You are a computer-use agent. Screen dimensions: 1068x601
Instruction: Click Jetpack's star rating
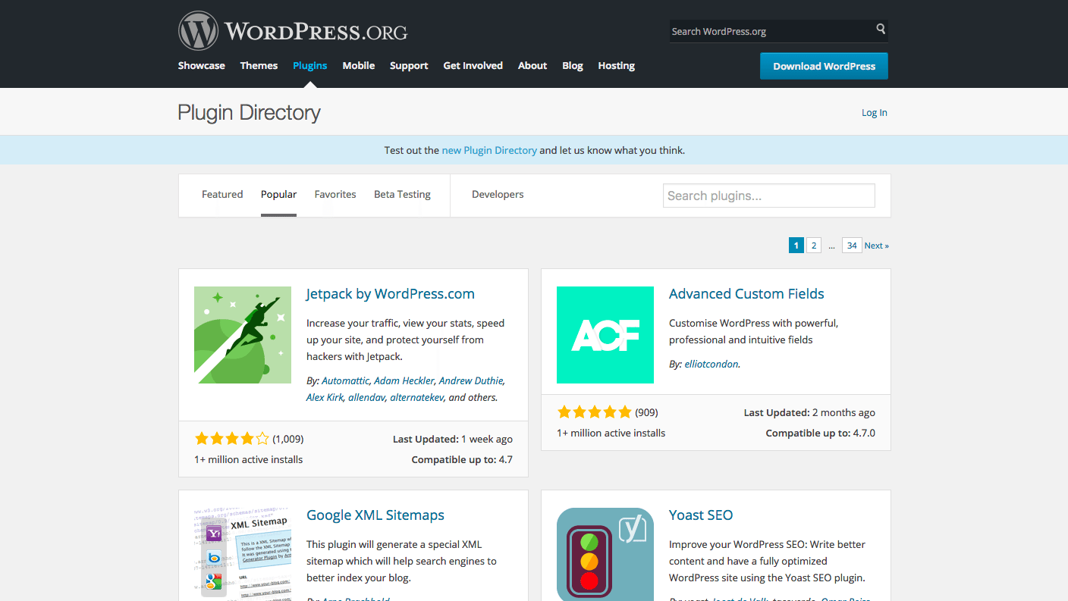point(231,438)
